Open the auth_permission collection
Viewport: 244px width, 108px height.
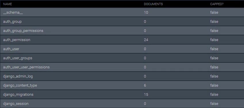[17, 40]
